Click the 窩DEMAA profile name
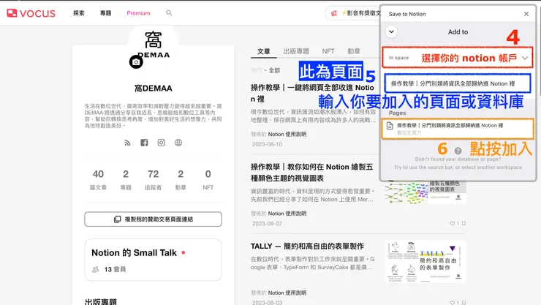 pyautogui.click(x=154, y=89)
